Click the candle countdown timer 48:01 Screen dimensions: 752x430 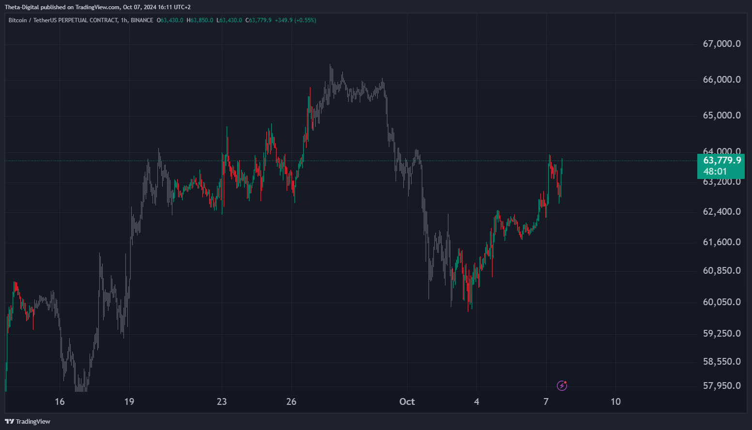(x=715, y=171)
